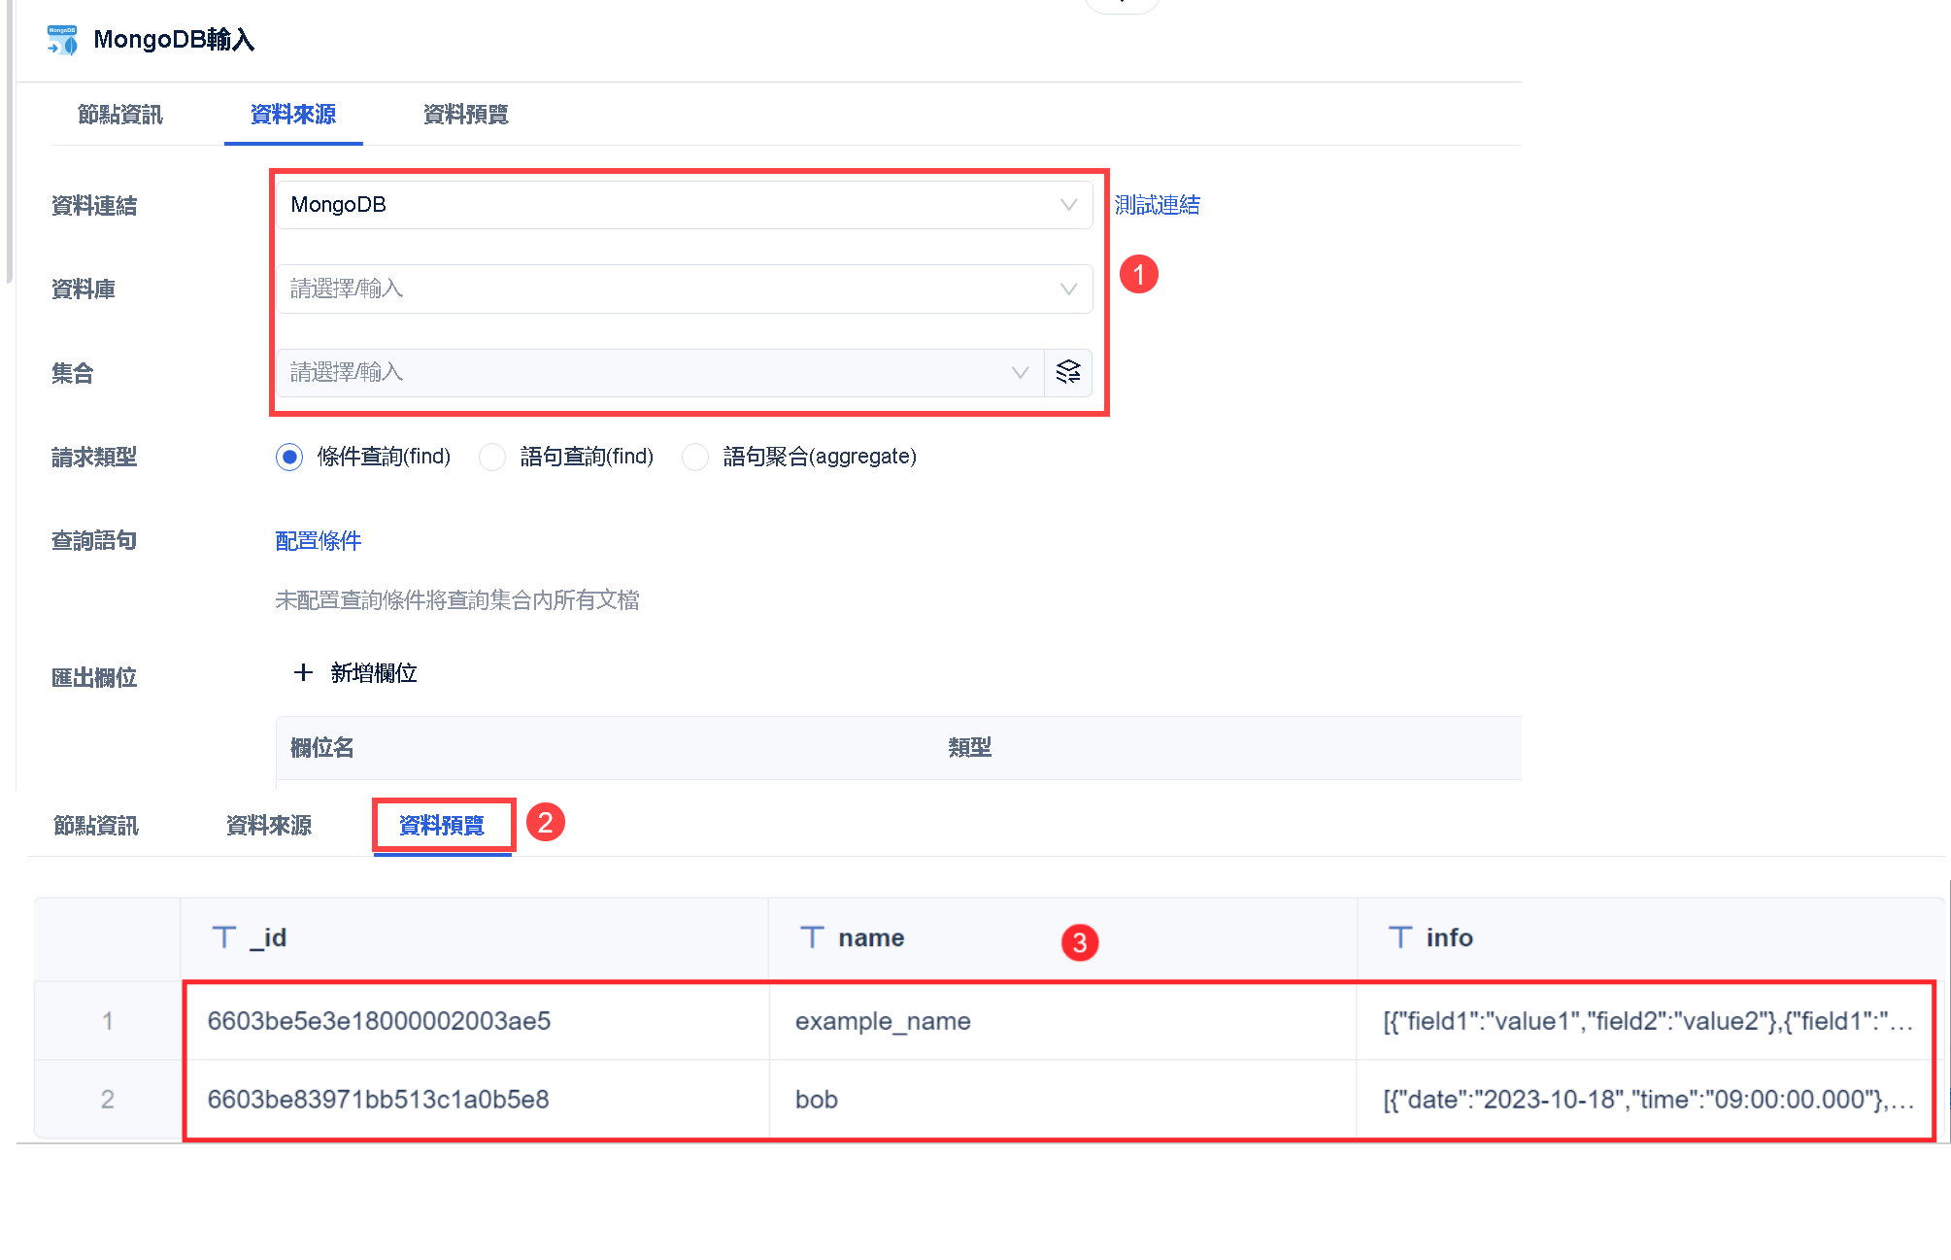This screenshot has width=1951, height=1260.
Task: Switch to the top 資料預覽 tab
Action: click(x=465, y=115)
